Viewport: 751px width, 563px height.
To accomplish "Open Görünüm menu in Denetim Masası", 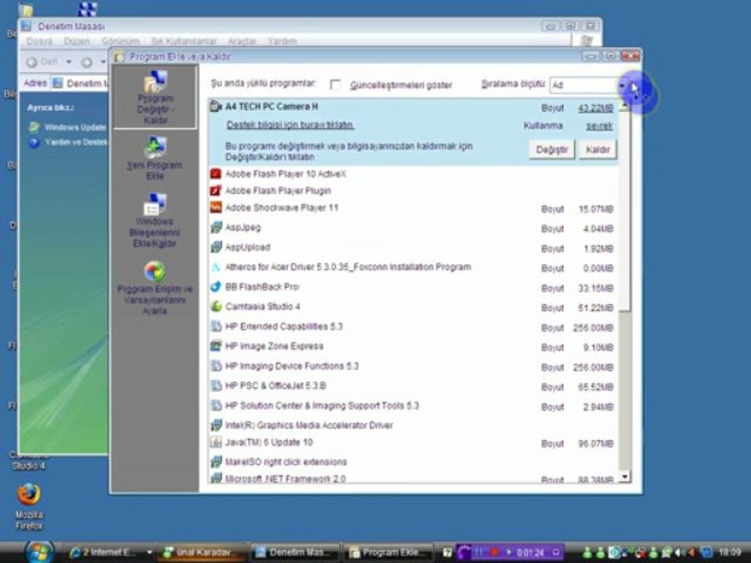I will [120, 41].
